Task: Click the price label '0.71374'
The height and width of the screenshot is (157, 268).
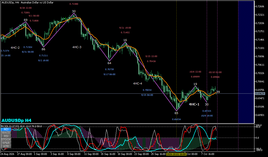Action: point(5,51)
